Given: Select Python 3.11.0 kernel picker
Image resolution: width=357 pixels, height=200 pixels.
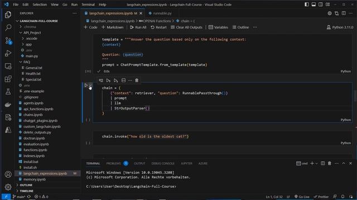Looking at the screenshot, I should tap(340, 27).
